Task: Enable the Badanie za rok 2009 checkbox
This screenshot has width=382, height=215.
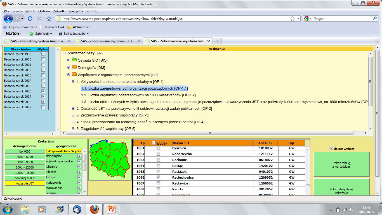Action: tap(43, 107)
